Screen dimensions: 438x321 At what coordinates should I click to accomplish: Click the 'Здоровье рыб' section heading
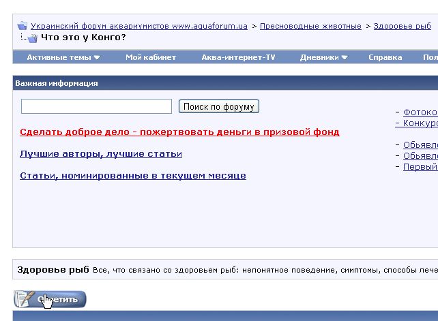pyautogui.click(x=53, y=269)
